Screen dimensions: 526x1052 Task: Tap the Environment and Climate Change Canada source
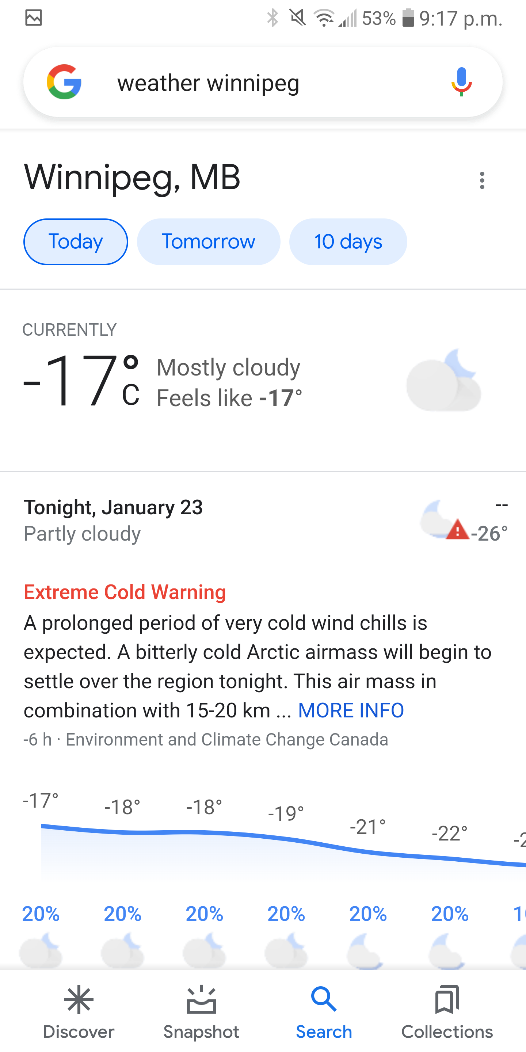[226, 740]
